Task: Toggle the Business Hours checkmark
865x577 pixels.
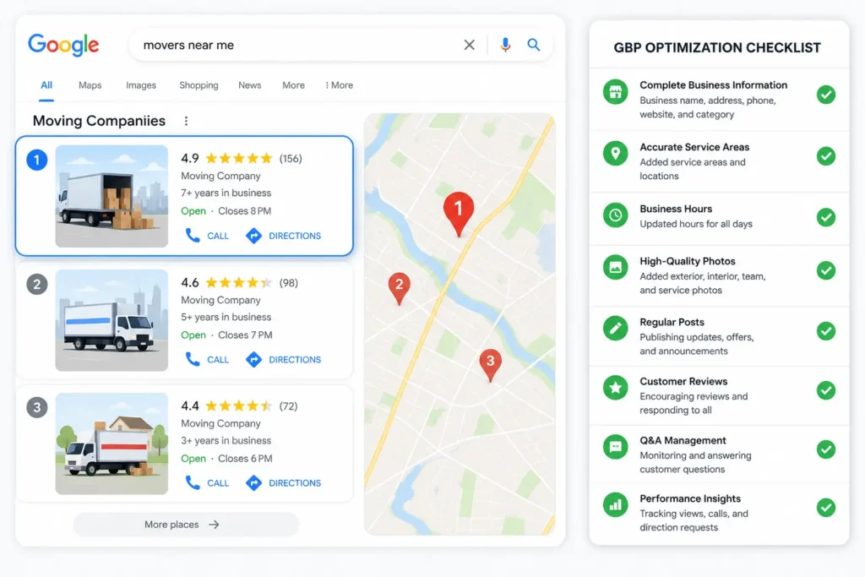Action: [826, 217]
